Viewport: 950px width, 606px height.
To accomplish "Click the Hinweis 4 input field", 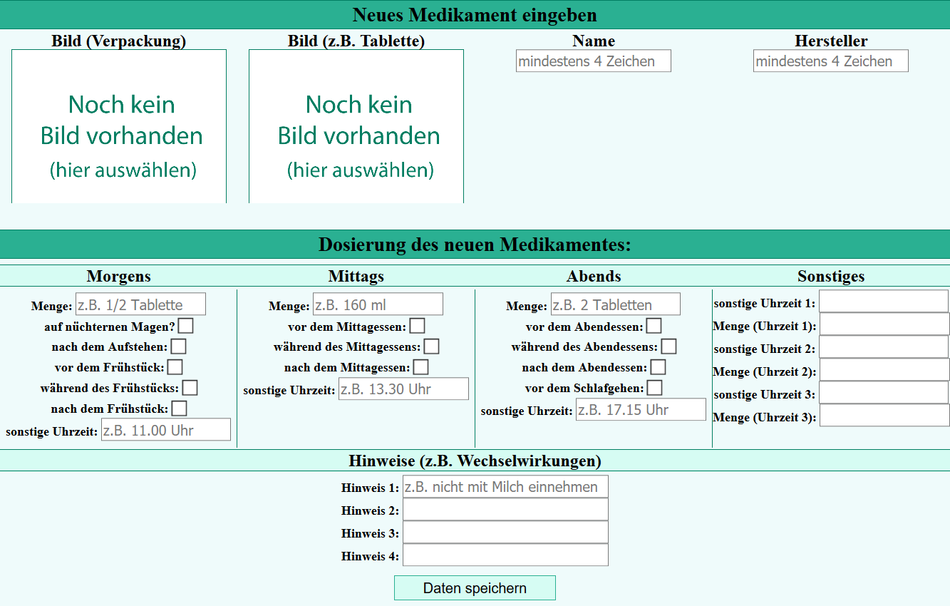I will coord(505,555).
